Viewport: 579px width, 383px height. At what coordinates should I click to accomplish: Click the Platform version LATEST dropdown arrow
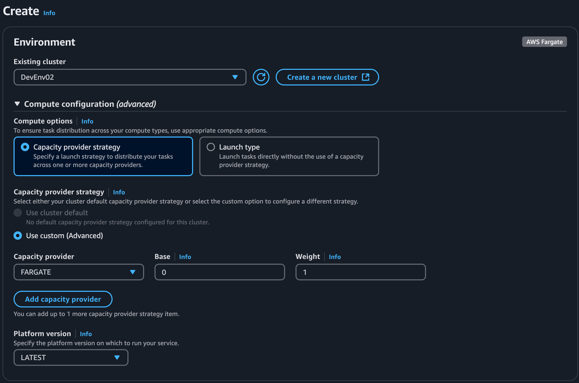(117, 357)
